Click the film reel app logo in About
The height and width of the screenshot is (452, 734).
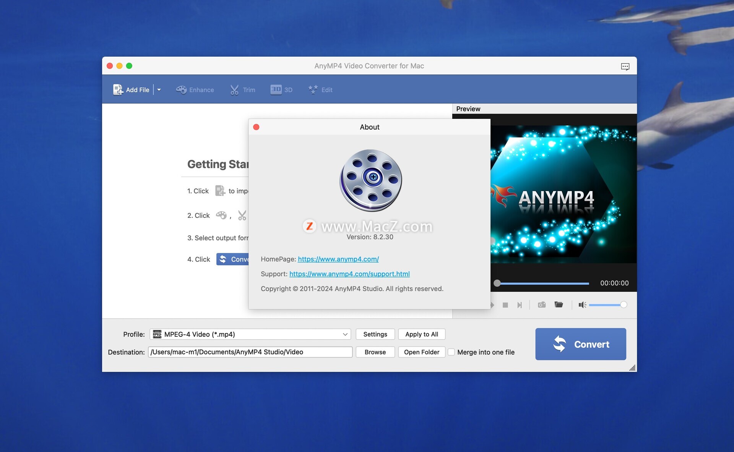(370, 180)
